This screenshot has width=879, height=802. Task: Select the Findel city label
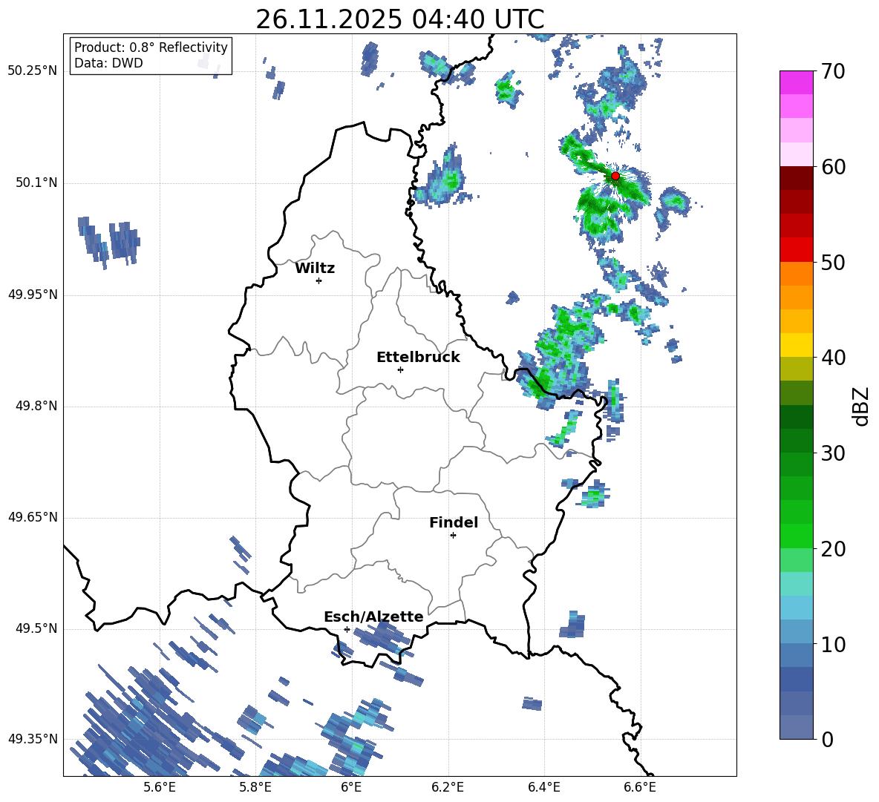454,522
